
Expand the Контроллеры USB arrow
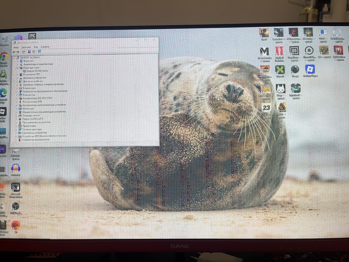point(17,102)
